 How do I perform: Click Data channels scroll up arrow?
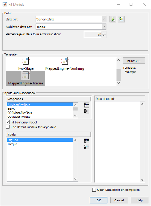[142, 104]
